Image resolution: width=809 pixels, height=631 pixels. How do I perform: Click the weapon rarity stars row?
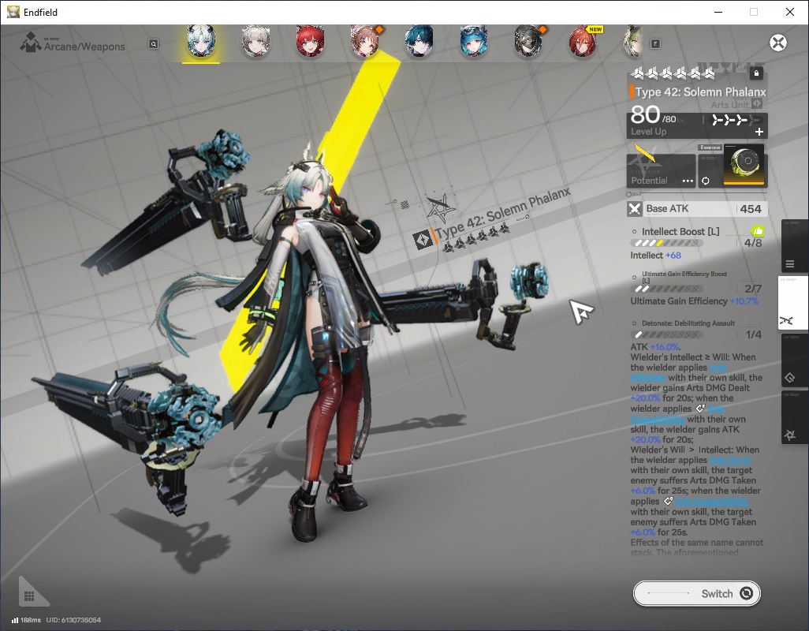(673, 74)
